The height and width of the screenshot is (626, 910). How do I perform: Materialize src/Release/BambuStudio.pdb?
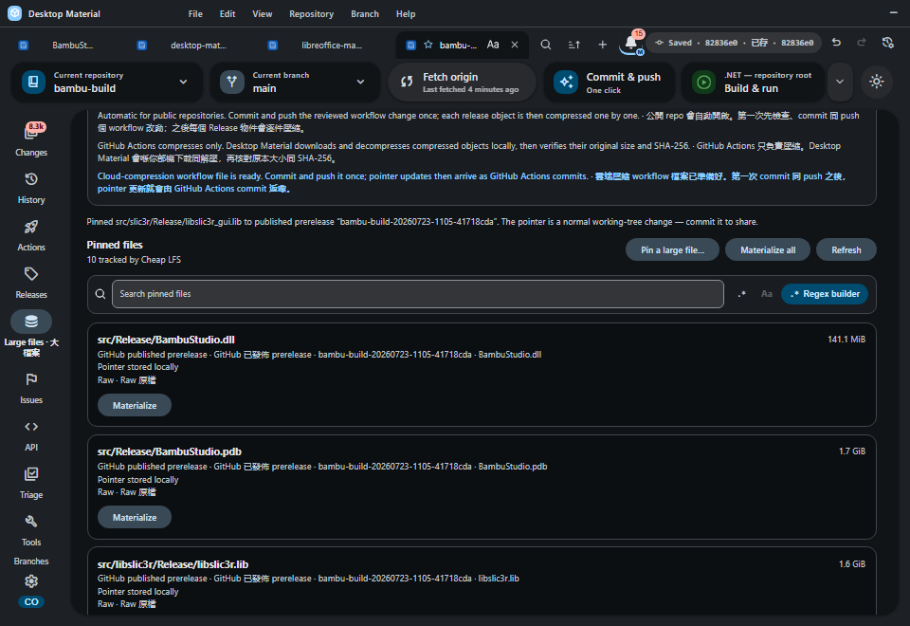[135, 518]
